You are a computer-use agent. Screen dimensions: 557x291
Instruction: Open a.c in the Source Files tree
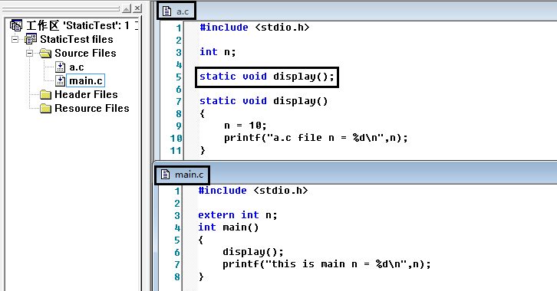(x=77, y=67)
